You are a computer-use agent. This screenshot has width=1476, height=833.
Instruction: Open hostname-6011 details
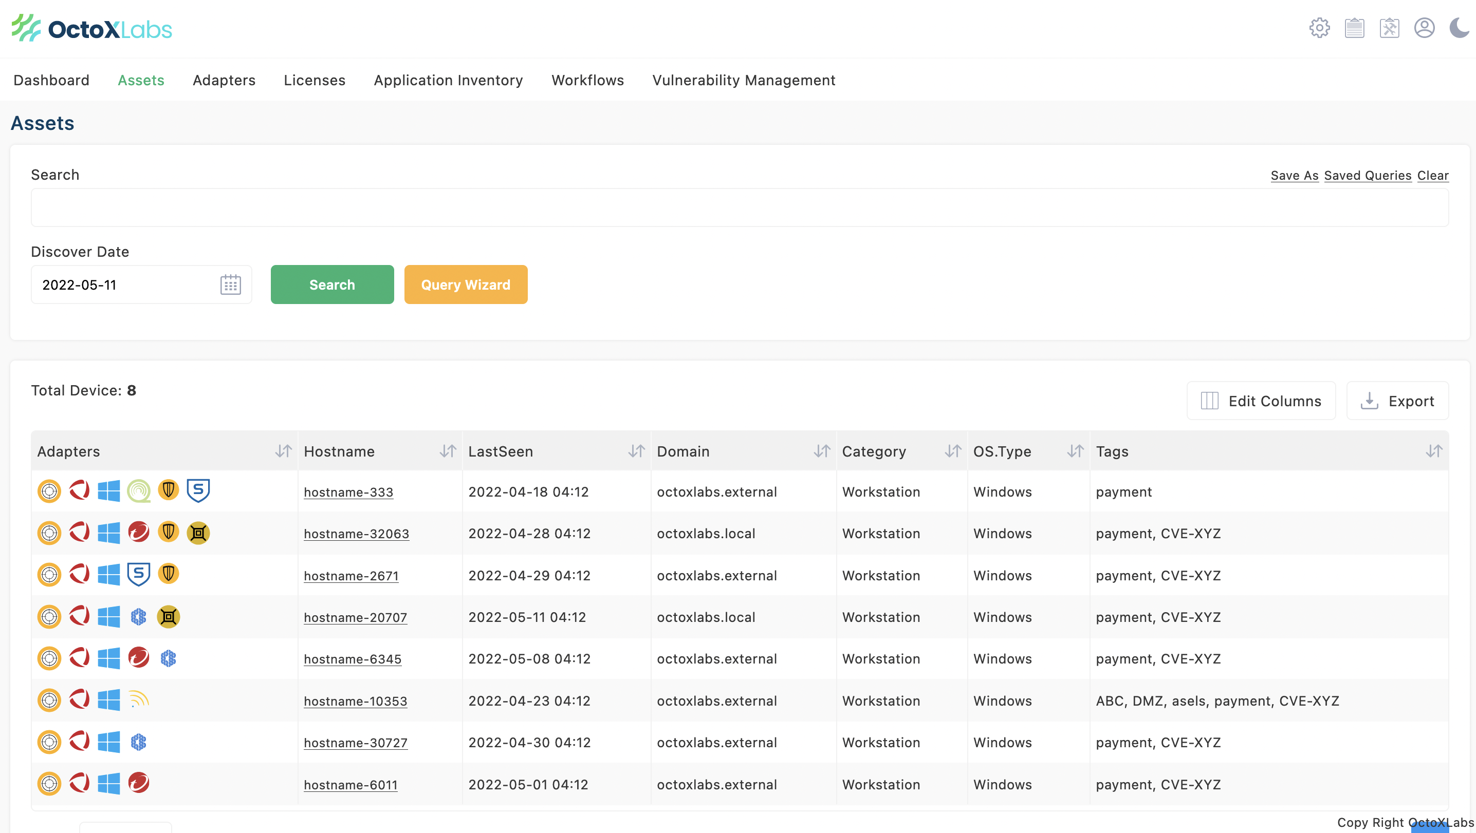tap(350, 784)
